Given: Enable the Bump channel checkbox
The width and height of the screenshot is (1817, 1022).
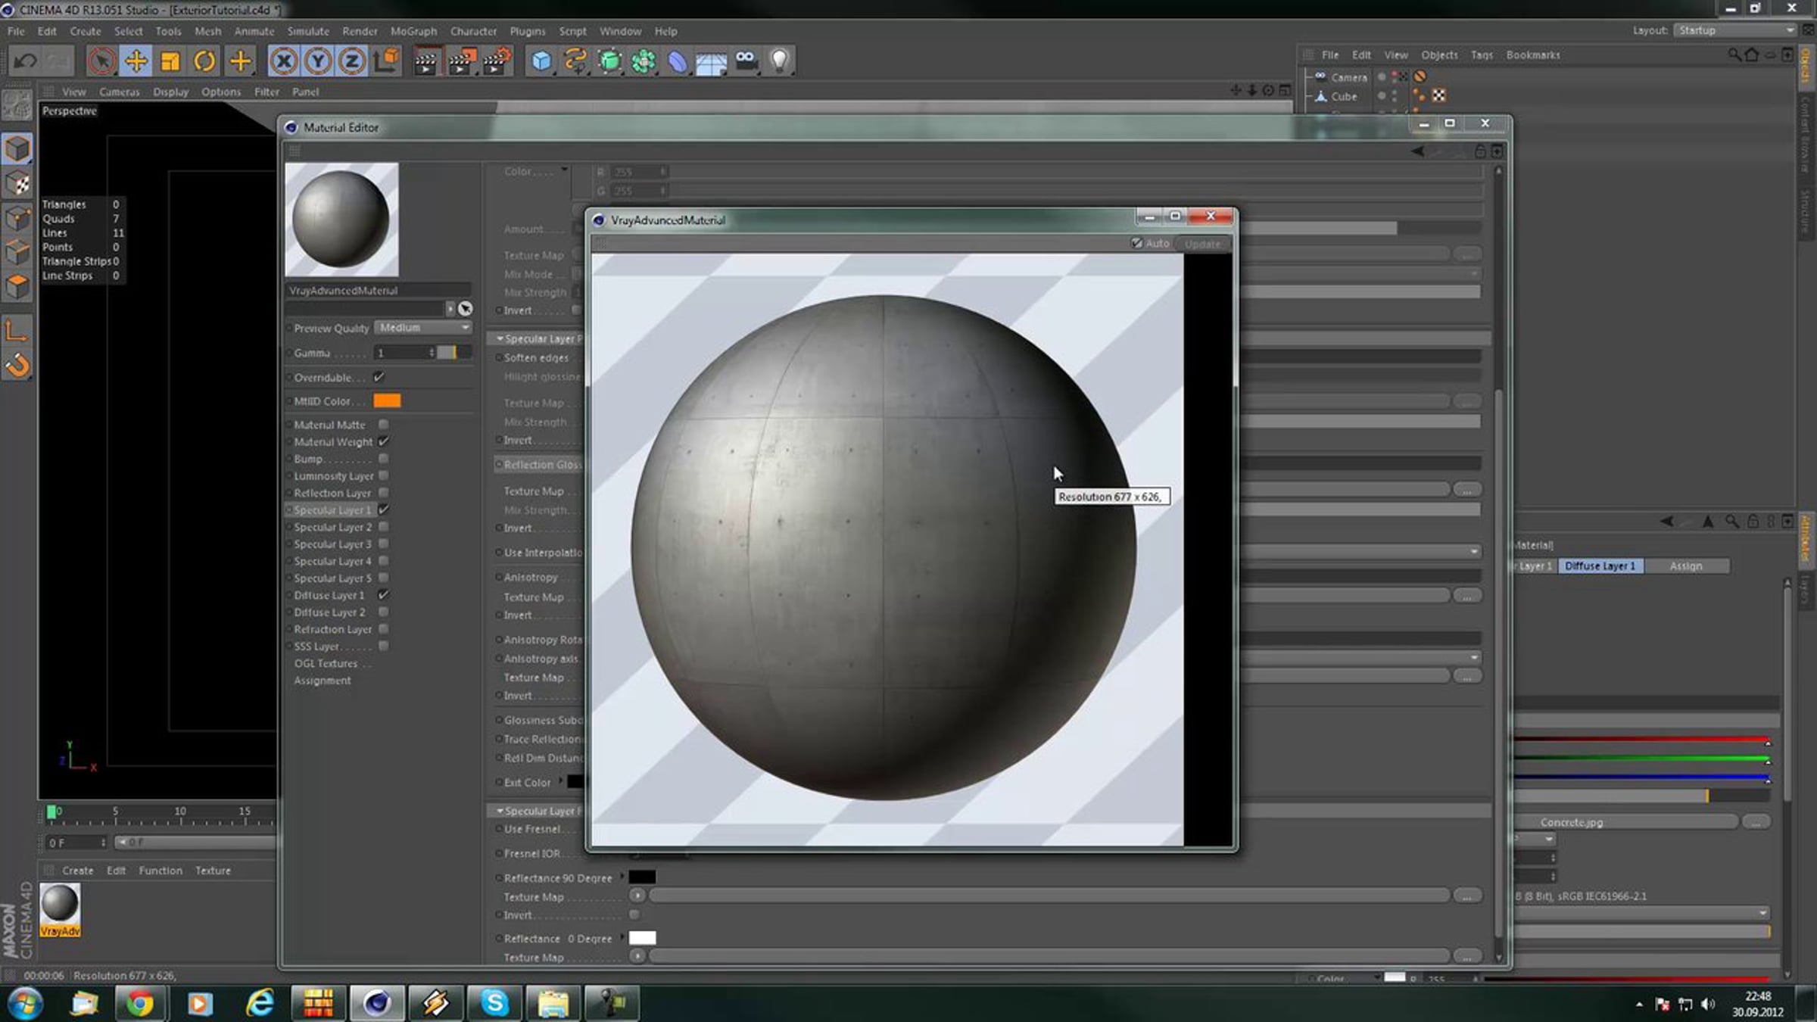Looking at the screenshot, I should (383, 459).
